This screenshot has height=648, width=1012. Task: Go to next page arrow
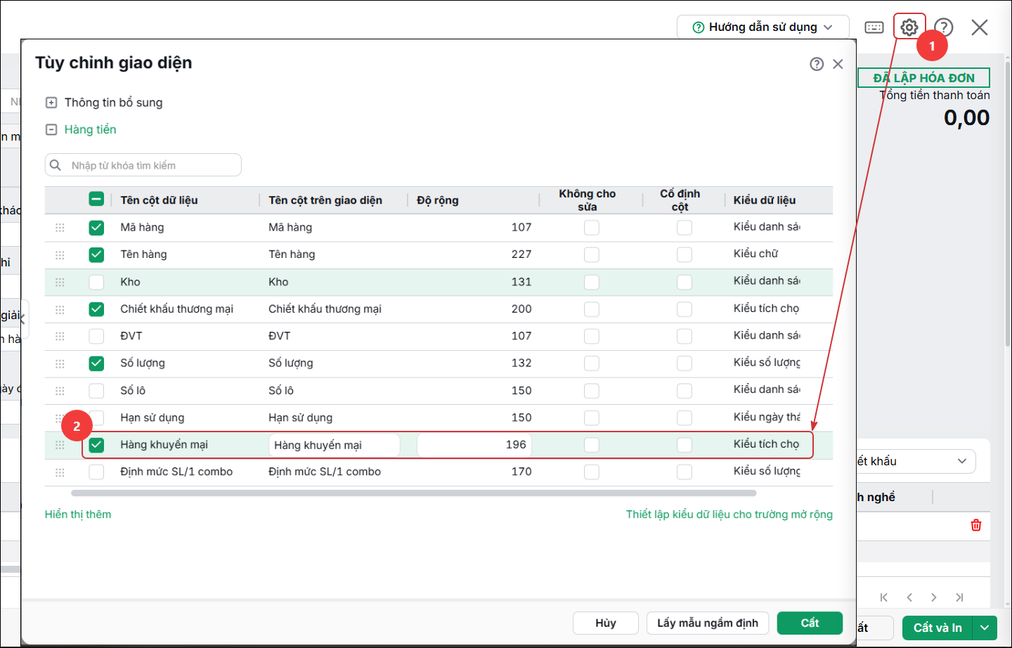pyautogui.click(x=934, y=597)
